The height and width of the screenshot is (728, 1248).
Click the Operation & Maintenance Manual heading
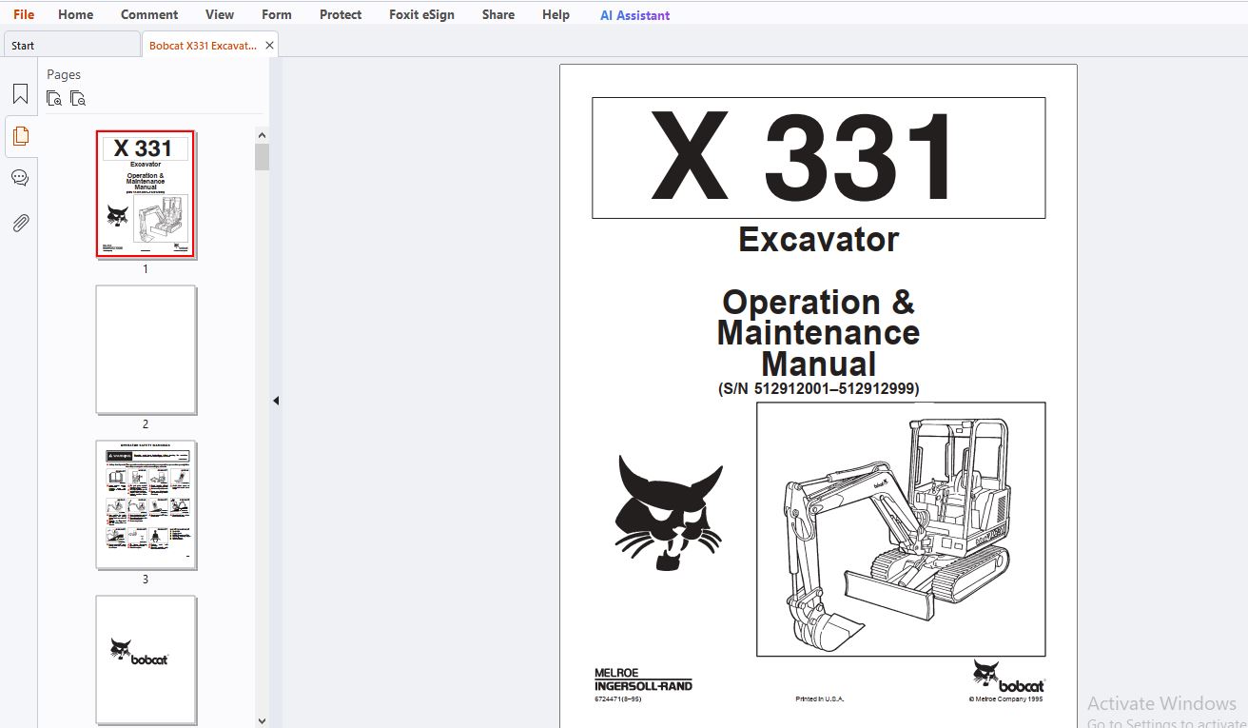click(818, 332)
